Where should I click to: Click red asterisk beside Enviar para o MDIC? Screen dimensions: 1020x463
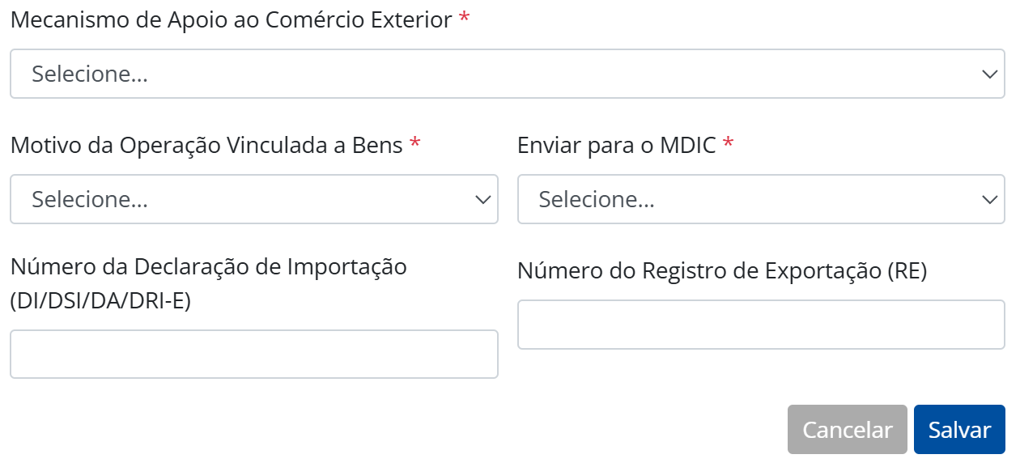(x=729, y=145)
